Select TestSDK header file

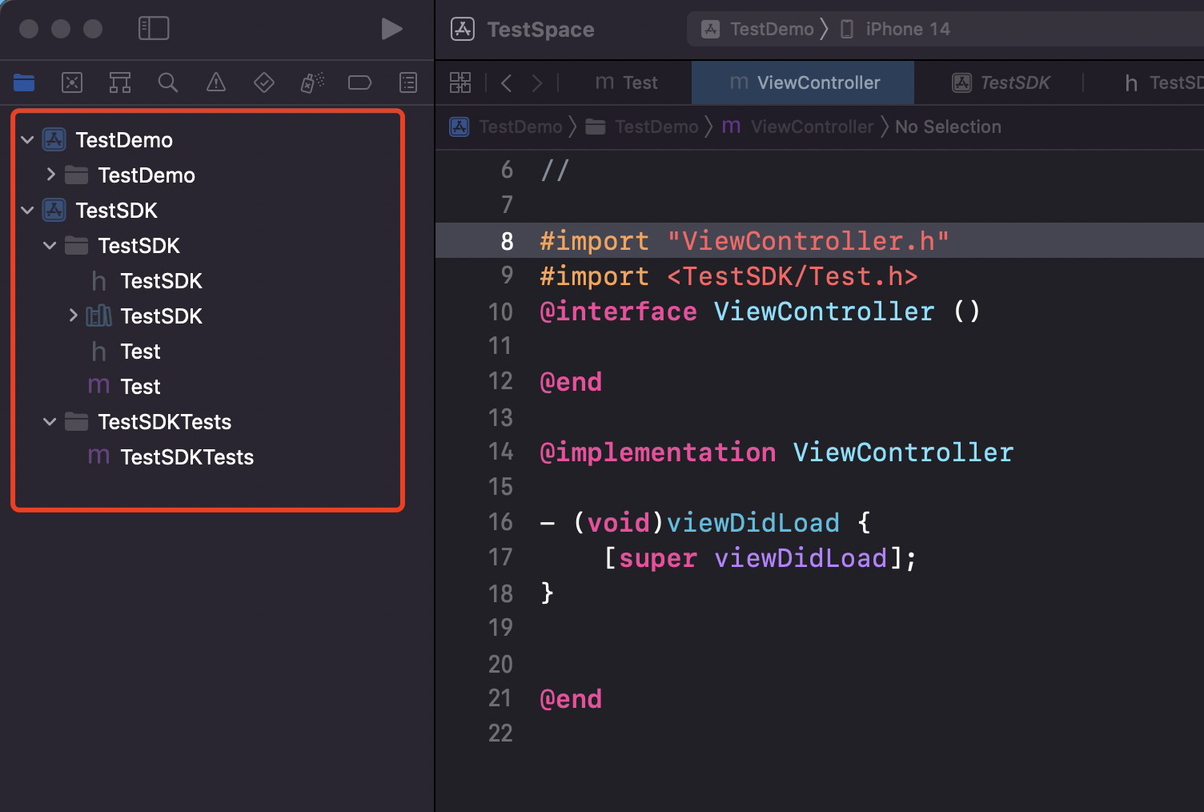click(x=161, y=281)
